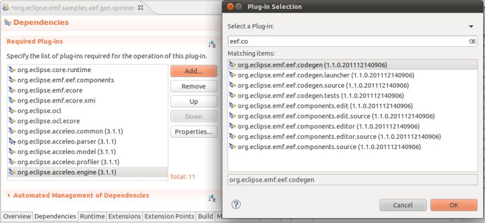This screenshot has width=485, height=223.
Task: Select org.eclipse.acceleo.common (3.1.1) entry
Action: pos(87,131)
